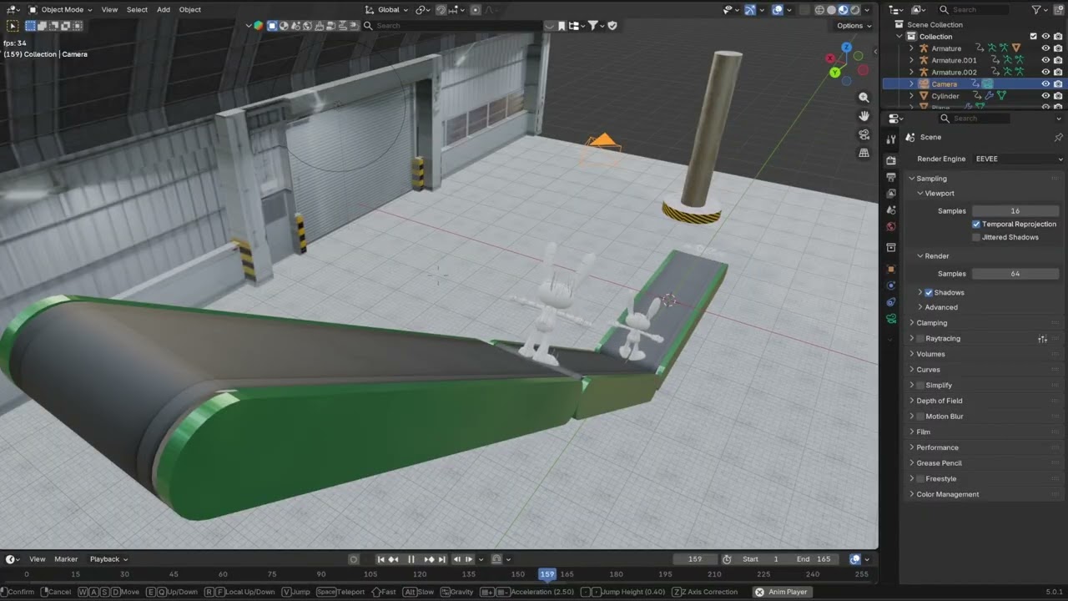Expand the Clamping panel
The height and width of the screenshot is (601, 1068).
click(912, 323)
